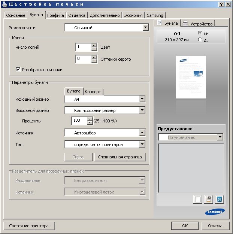Increase the Проценты scaling value
The image size is (233, 234).
[90, 119]
